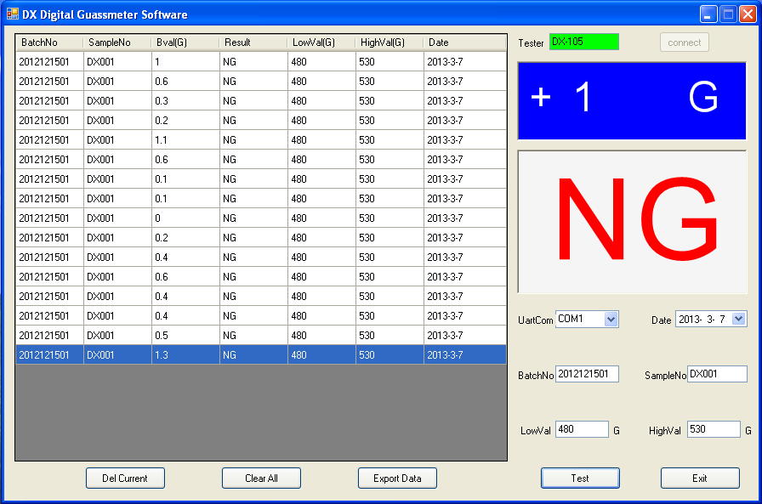762x504 pixels.
Task: Click the green Tester DX-105 field
Action: [x=584, y=42]
